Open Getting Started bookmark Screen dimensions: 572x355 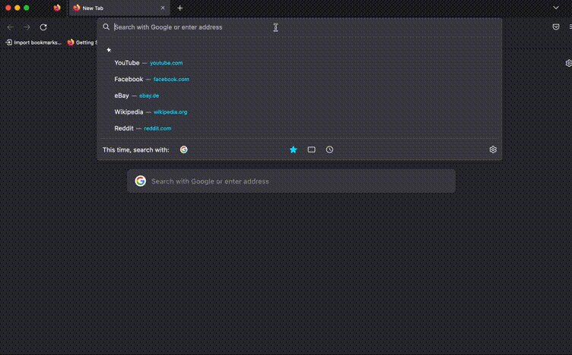[81, 42]
